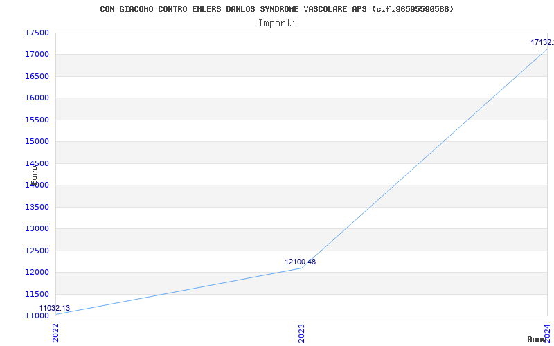Click the 17500 y-axis tick label
The image size is (554, 346).
[37, 33]
